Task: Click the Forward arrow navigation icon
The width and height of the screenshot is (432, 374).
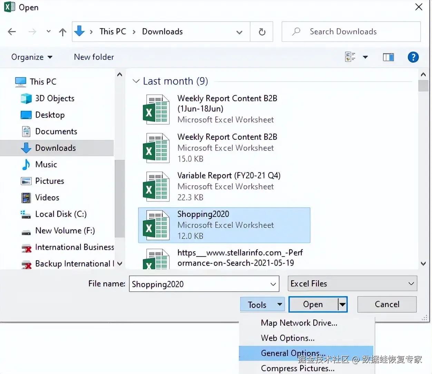Action: 32,32
